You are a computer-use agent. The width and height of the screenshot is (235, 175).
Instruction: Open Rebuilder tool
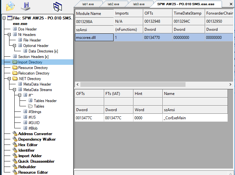click(x=27, y=167)
